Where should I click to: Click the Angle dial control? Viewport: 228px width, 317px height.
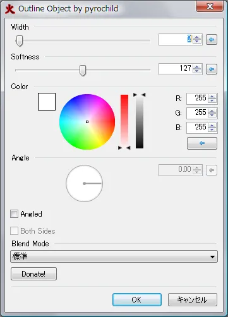click(x=84, y=184)
